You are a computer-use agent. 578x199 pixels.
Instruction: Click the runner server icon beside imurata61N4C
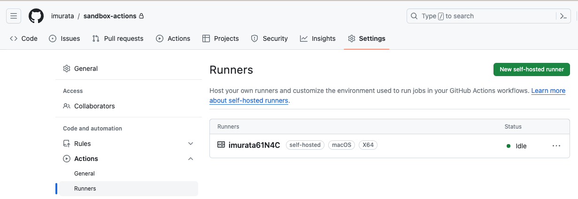pyautogui.click(x=221, y=145)
